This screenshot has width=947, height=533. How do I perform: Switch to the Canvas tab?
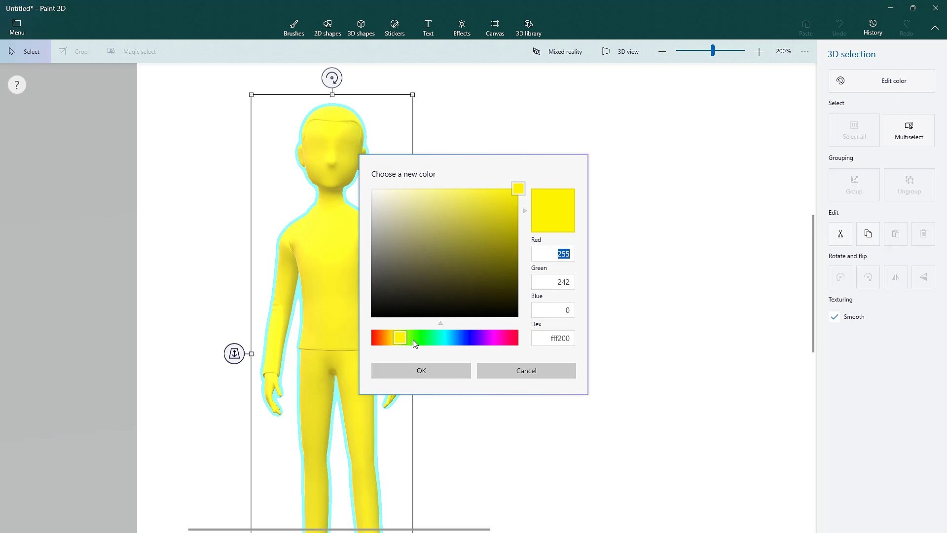click(495, 28)
